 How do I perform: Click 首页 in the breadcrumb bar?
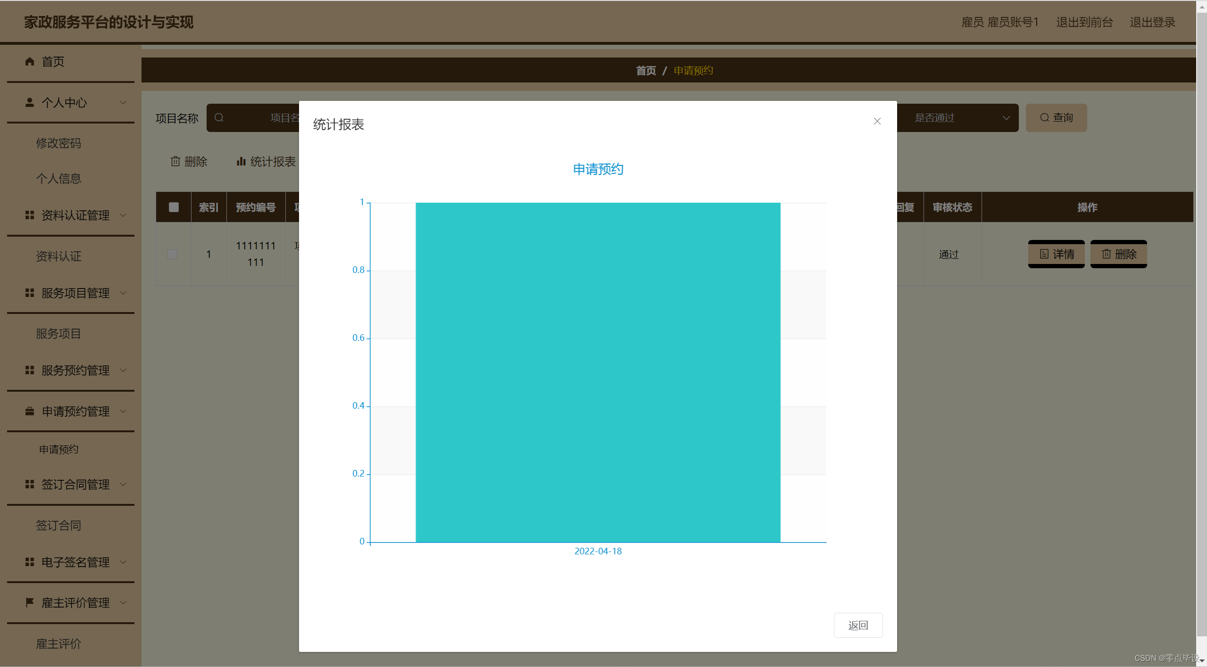pos(646,70)
